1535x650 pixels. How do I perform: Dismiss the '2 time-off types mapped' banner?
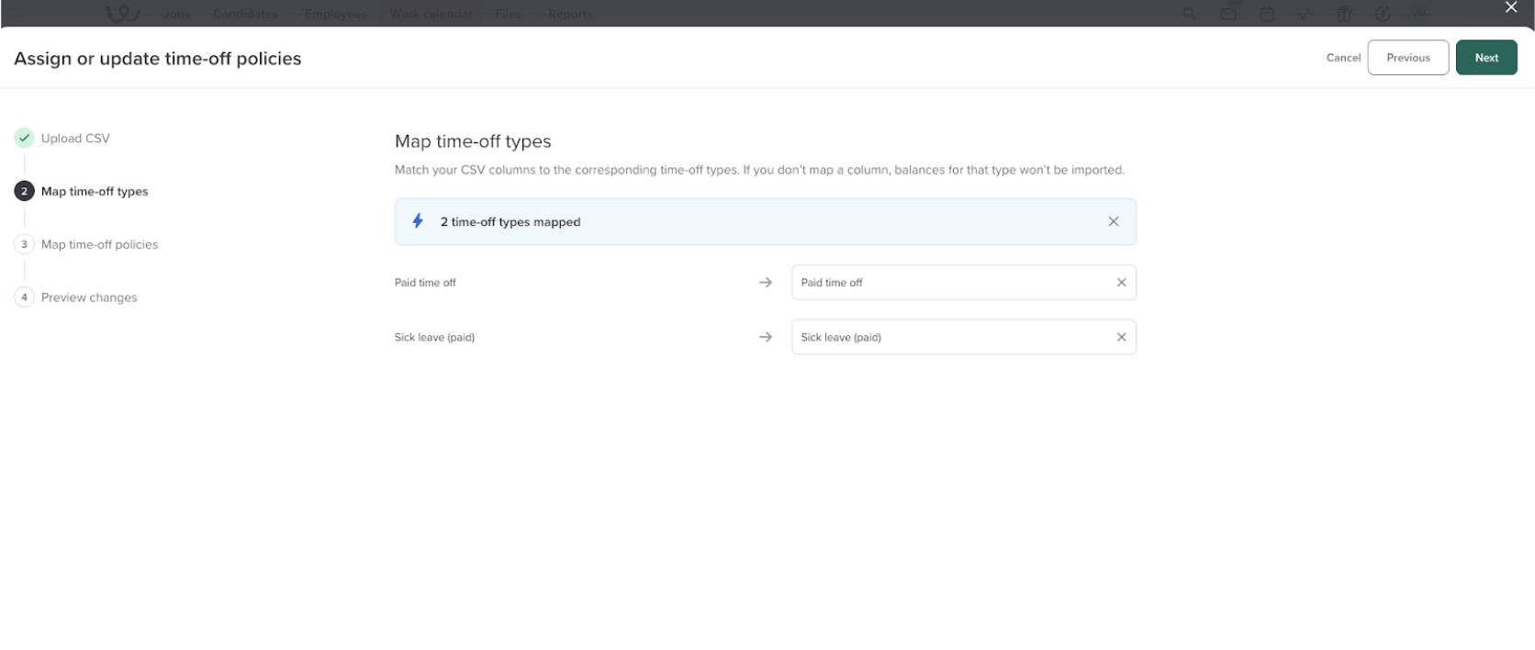1113,221
